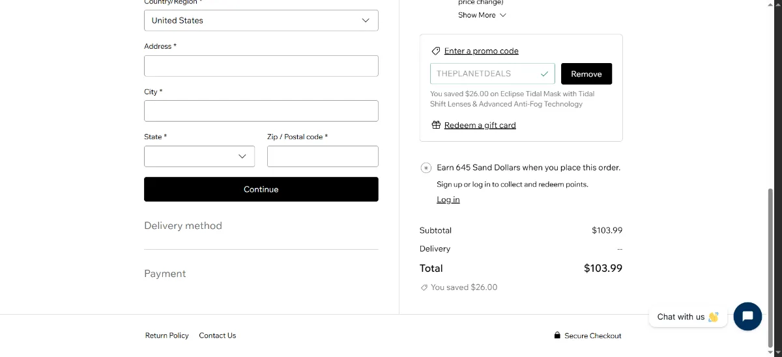Screen dimensions: 782x357
Task: Click the promo code green checkmark
Action: tap(545, 73)
